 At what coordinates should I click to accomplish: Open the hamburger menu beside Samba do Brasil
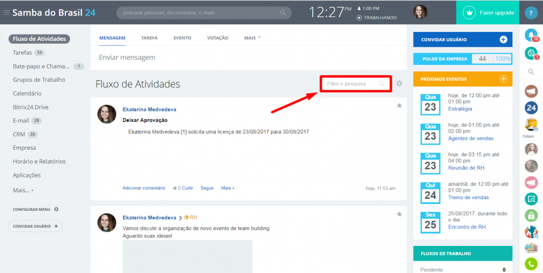point(6,13)
